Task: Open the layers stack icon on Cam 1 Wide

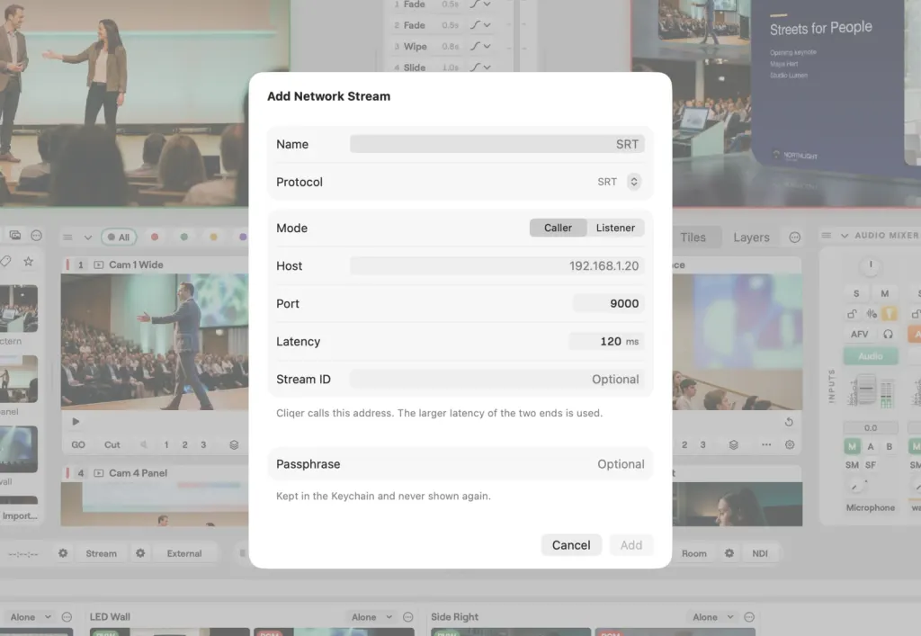Action: tap(234, 444)
